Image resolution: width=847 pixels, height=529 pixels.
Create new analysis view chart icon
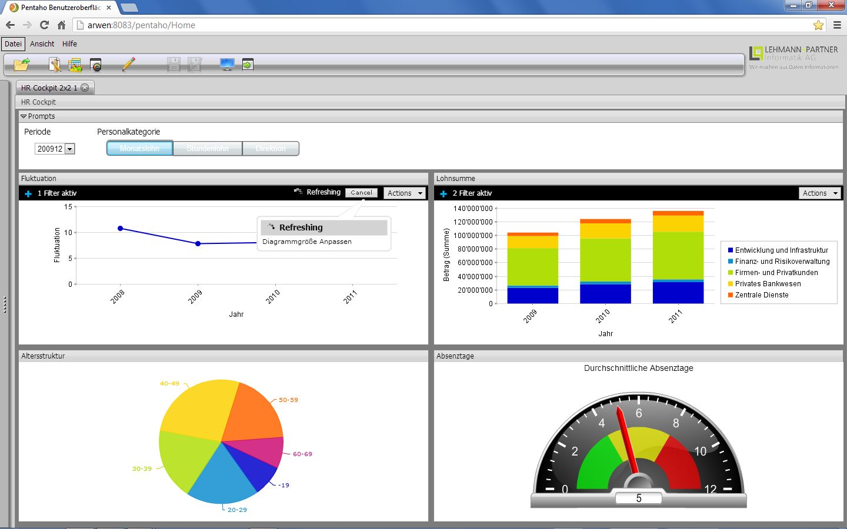[x=75, y=65]
